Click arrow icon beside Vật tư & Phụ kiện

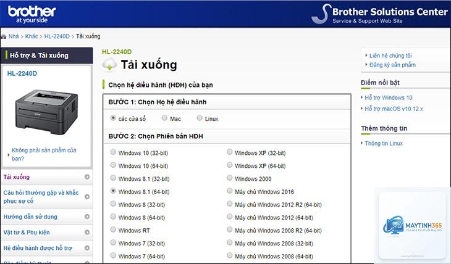click(87, 232)
